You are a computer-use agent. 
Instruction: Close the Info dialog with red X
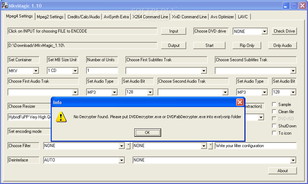pos(240,102)
